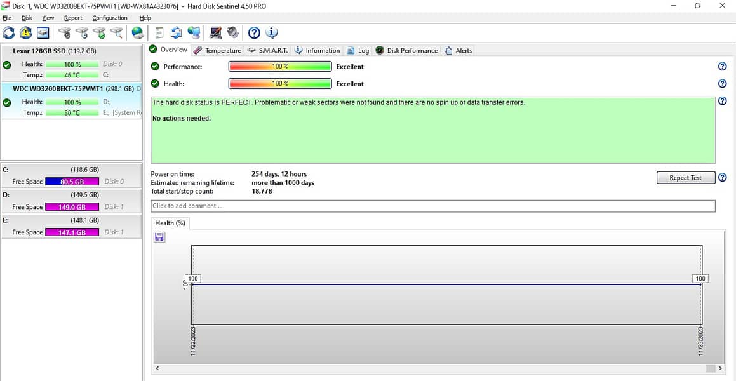Click the yellow warning triangle toolbar icon

click(26, 32)
